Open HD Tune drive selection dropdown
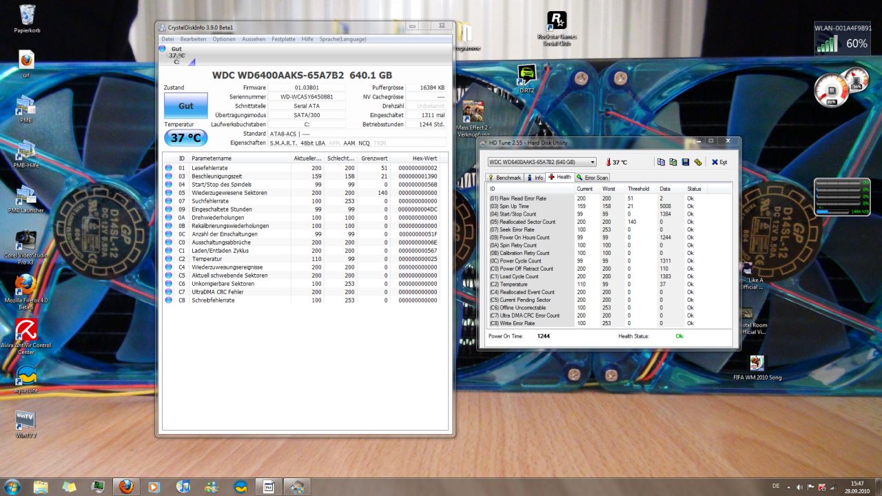This screenshot has width=882, height=496. point(542,162)
